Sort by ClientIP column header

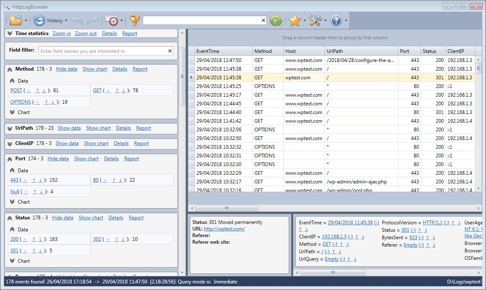[460, 51]
